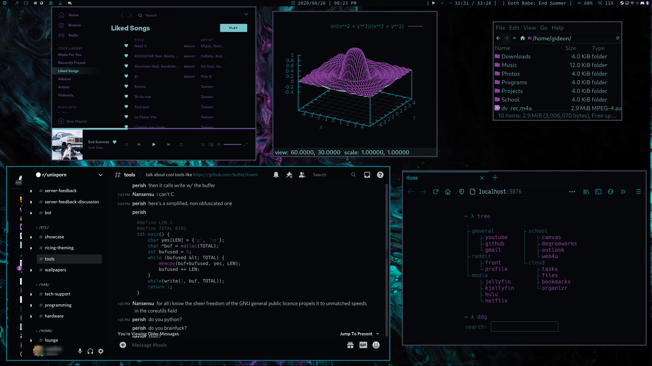Adjust the music player volume slider
Screen dimensions: 652x366
pyautogui.click(x=232, y=144)
